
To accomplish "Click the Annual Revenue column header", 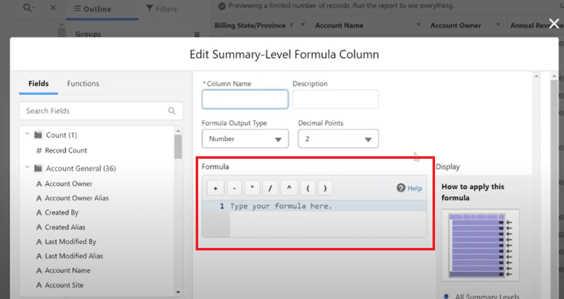I will pos(536,25).
